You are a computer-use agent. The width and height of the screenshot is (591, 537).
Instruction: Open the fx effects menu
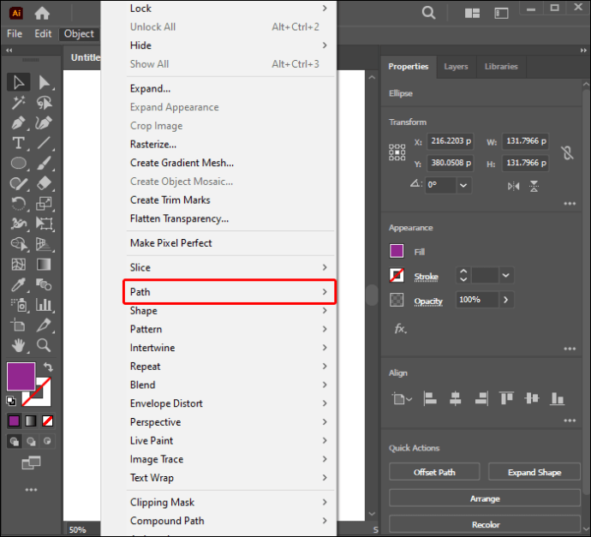pos(400,329)
